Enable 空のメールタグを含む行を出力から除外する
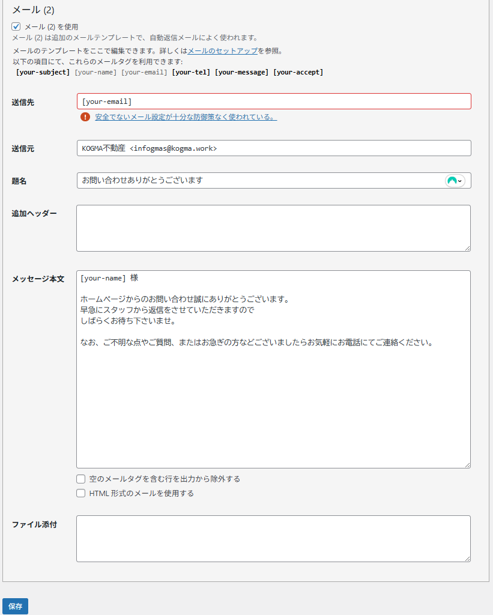The width and height of the screenshot is (493, 615). (x=81, y=479)
